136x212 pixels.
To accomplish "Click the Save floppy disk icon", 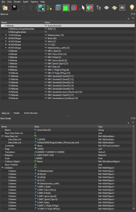I will click(14, 8).
